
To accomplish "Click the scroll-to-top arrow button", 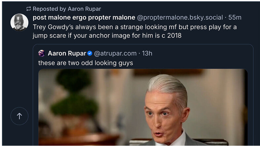I will pos(20,116).
